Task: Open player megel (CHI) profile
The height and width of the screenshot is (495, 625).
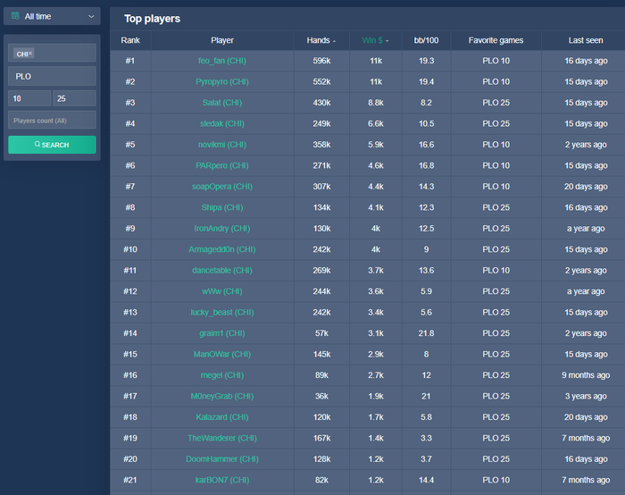Action: pyautogui.click(x=222, y=375)
